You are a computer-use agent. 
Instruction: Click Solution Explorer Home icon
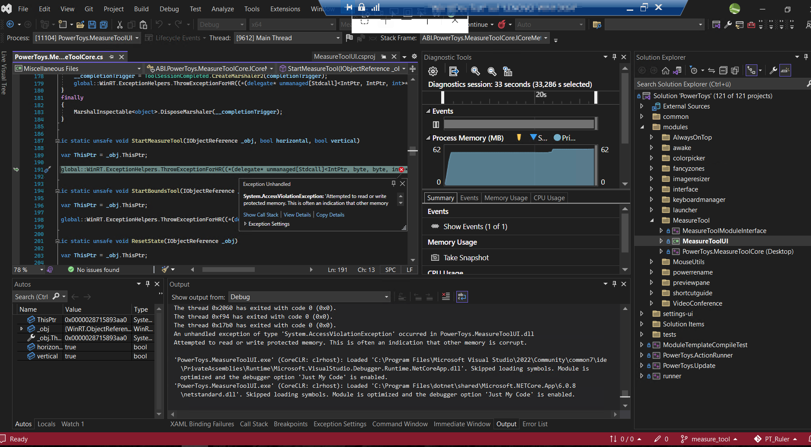(x=666, y=70)
